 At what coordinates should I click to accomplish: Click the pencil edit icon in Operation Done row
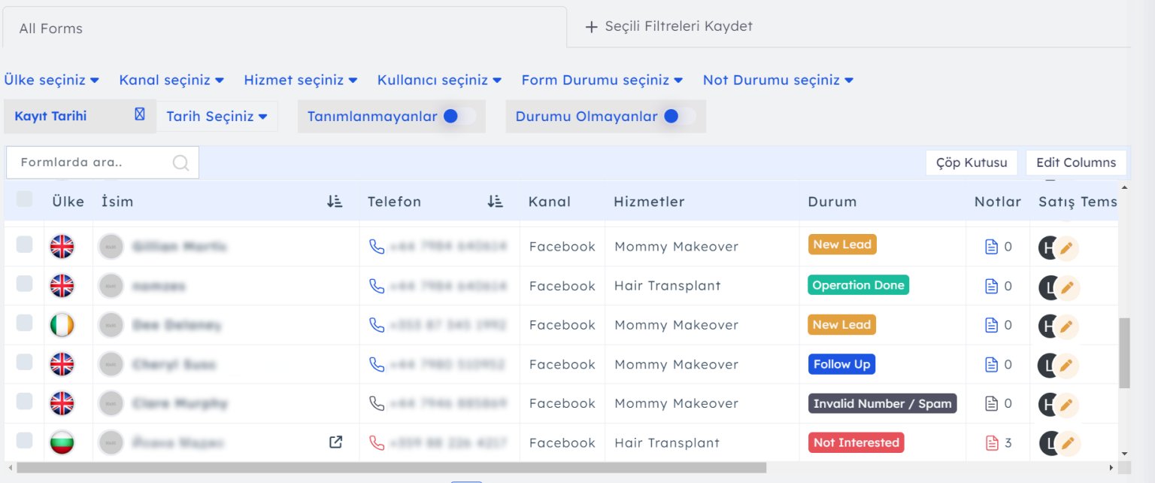point(1066,287)
